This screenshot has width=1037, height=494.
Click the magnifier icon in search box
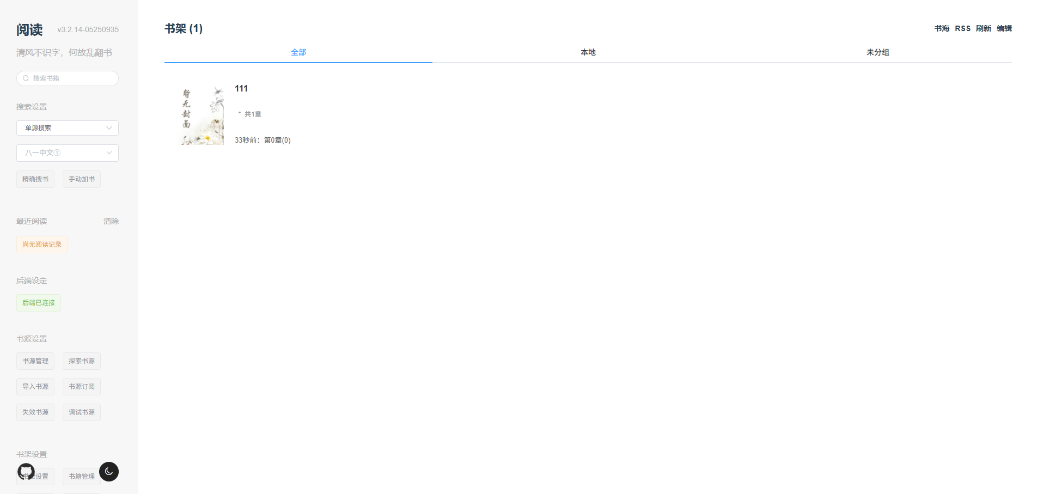[26, 78]
